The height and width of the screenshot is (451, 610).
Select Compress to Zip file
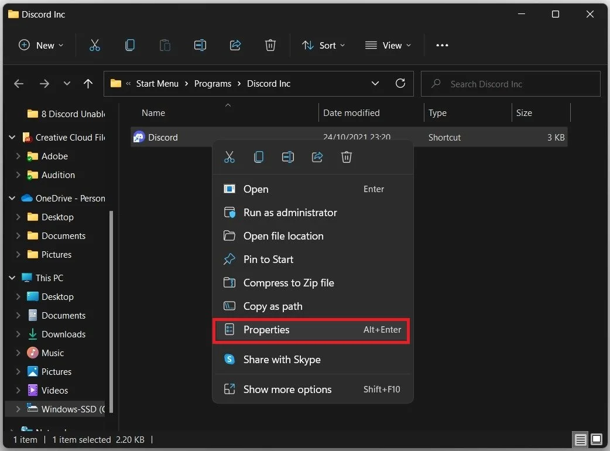313,283
